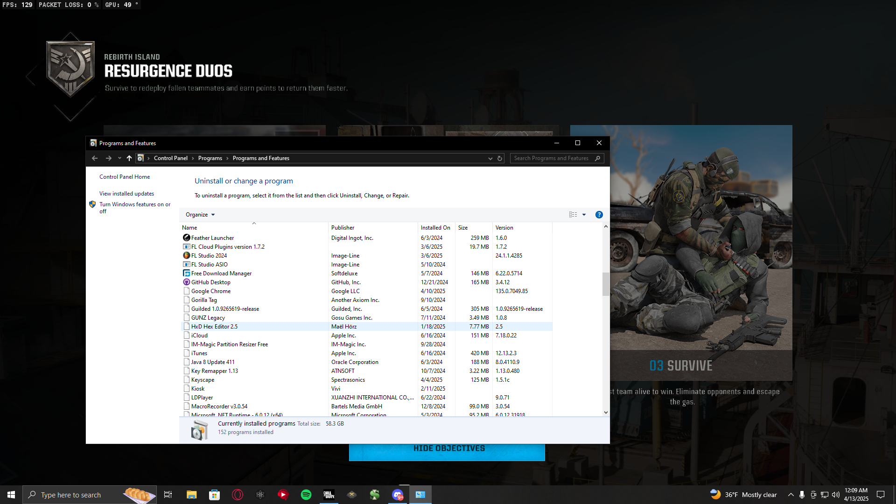Screen dimensions: 896x504
Task: Select the Google Chrome entry
Action: (x=366, y=291)
